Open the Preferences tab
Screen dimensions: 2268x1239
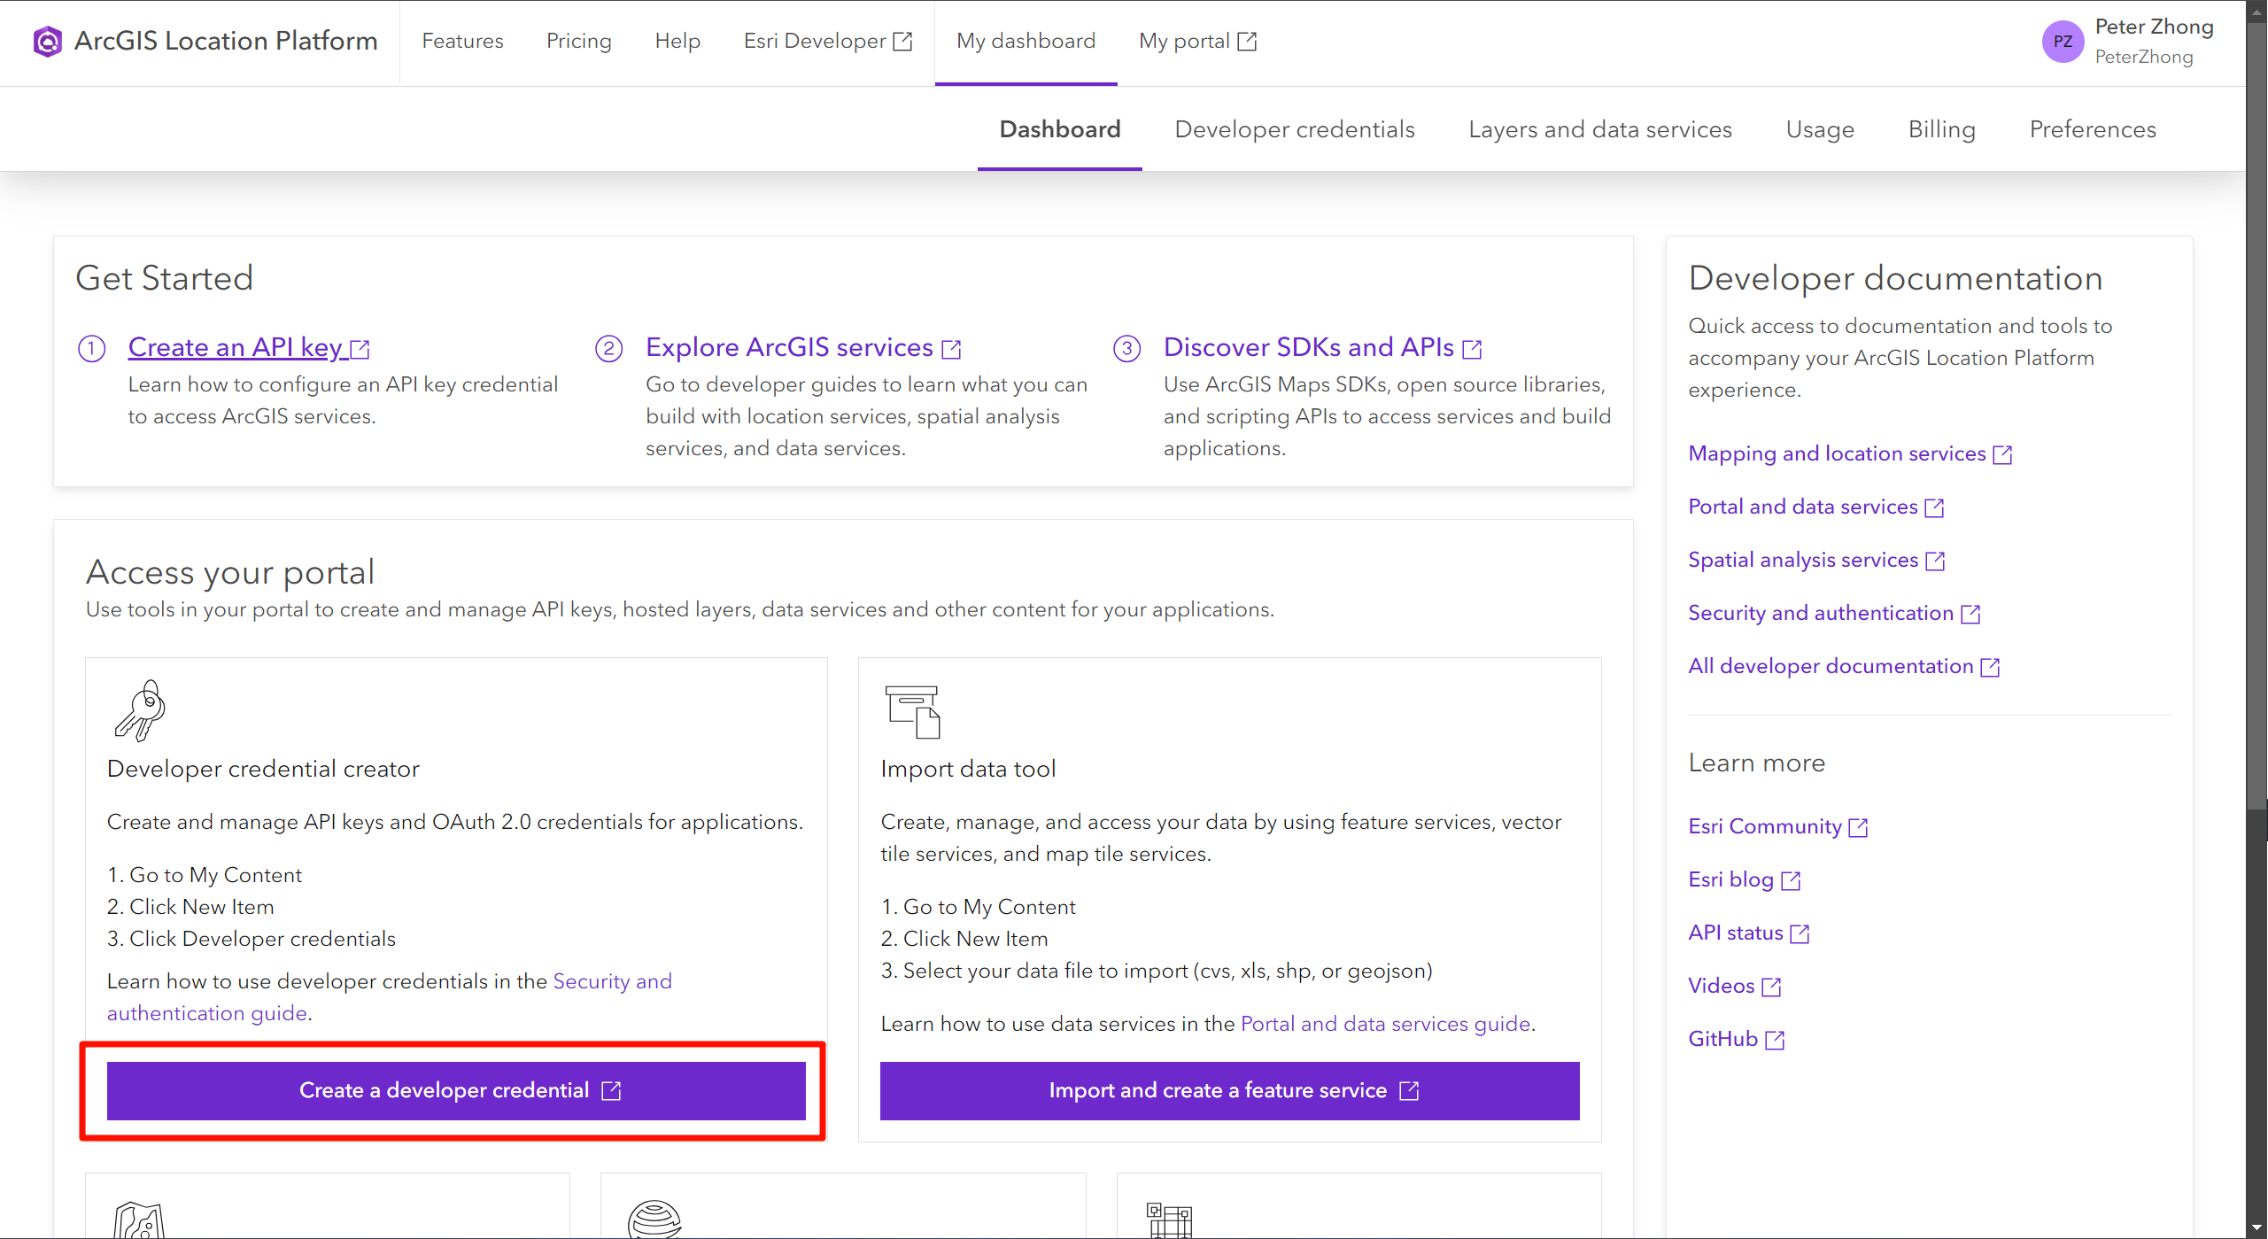[x=2093, y=129]
